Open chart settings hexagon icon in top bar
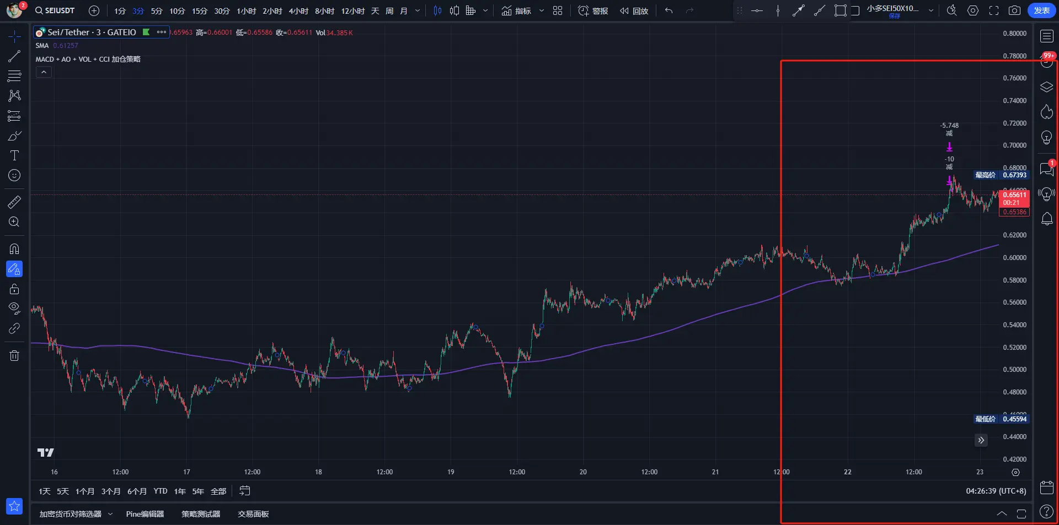1059x525 pixels. click(x=973, y=10)
